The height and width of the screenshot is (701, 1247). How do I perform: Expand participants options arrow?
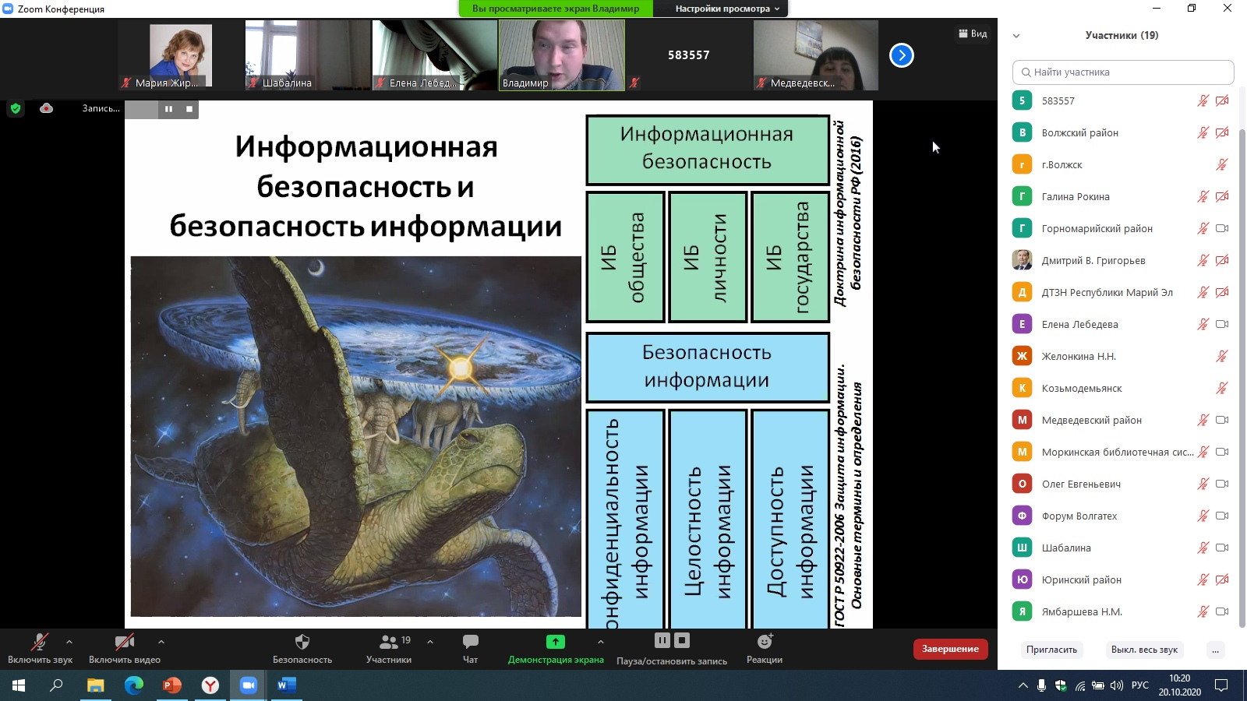pos(430,642)
